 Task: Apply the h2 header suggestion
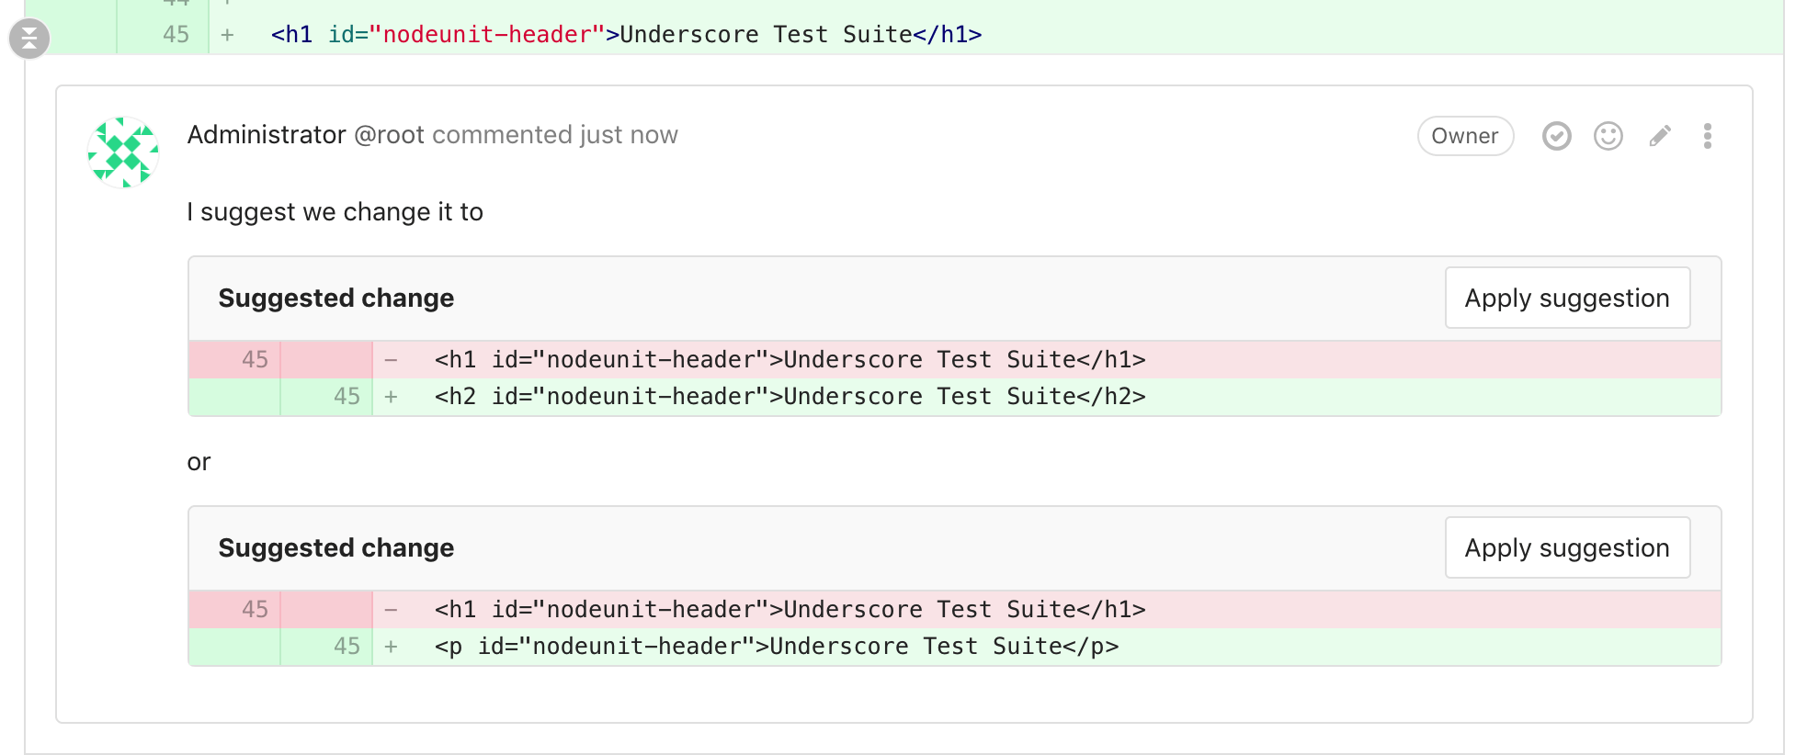click(1566, 298)
